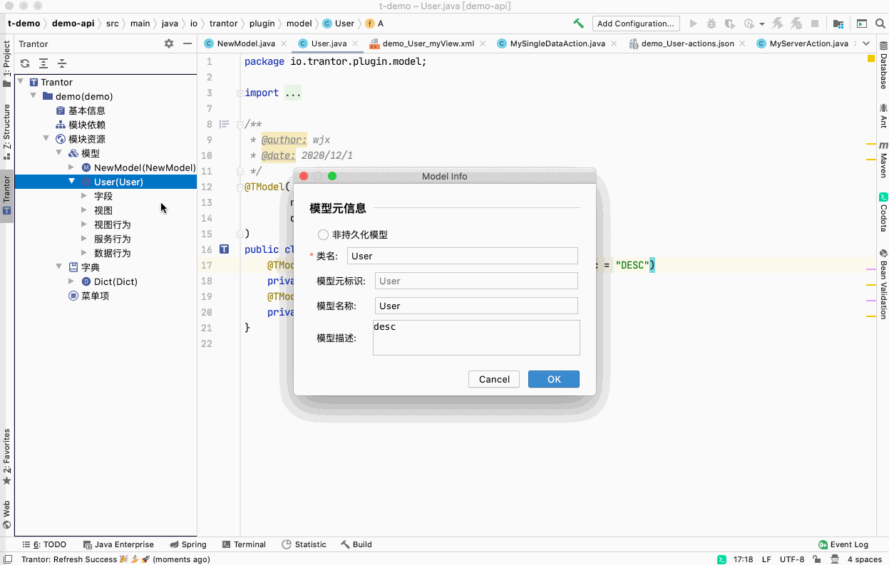The width and height of the screenshot is (889, 565).
Task: Select 菜单项 in Trantor tree
Action: [x=95, y=296]
